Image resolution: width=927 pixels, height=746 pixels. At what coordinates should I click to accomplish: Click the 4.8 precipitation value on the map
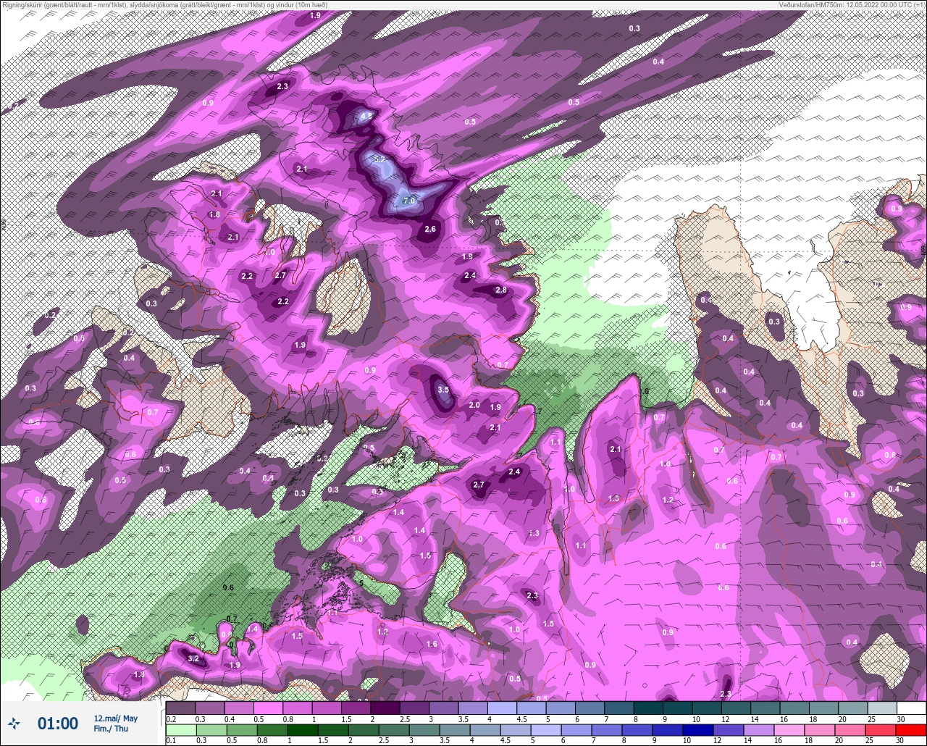366,115
